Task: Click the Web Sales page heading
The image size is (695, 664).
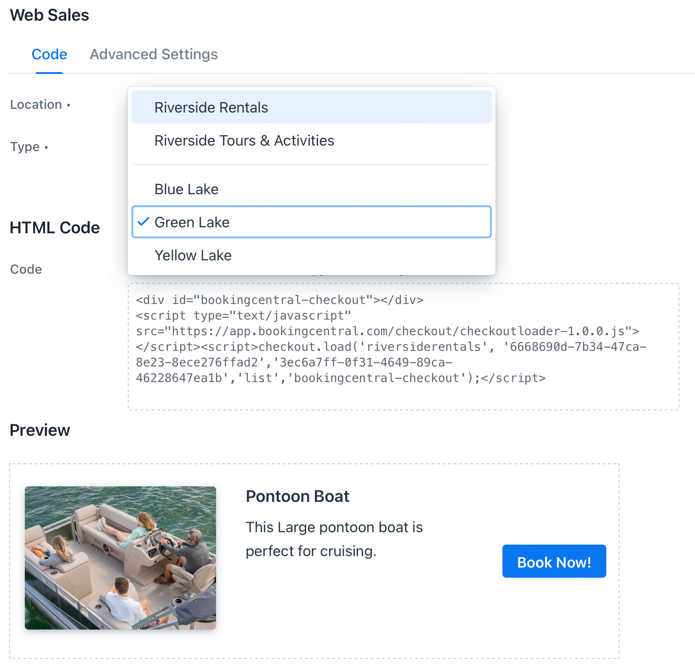Action: tap(50, 15)
